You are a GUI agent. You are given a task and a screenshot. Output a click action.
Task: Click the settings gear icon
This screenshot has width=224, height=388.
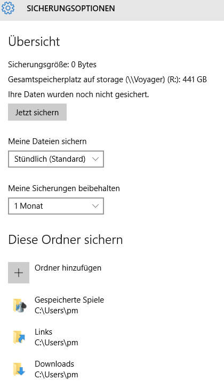point(8,8)
